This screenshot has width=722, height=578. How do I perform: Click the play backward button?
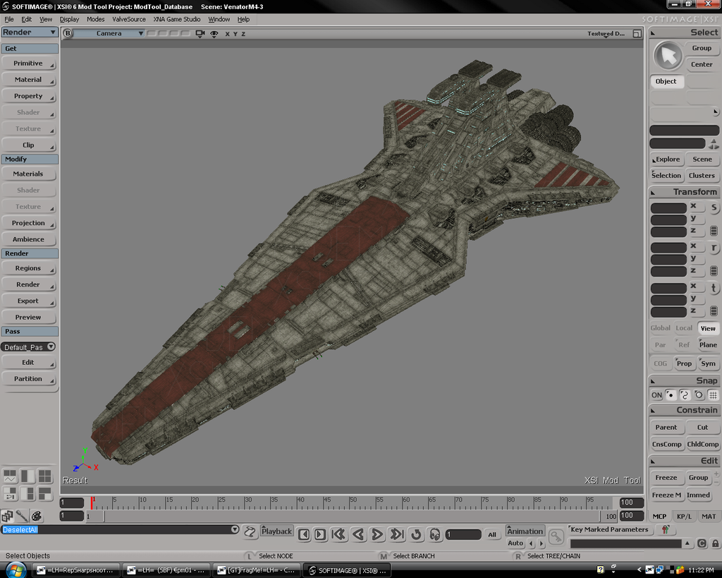point(358,534)
